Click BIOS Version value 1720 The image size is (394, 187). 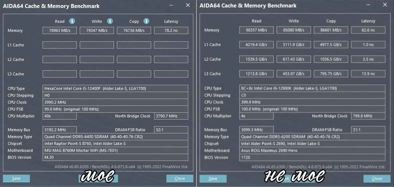pos(312,158)
